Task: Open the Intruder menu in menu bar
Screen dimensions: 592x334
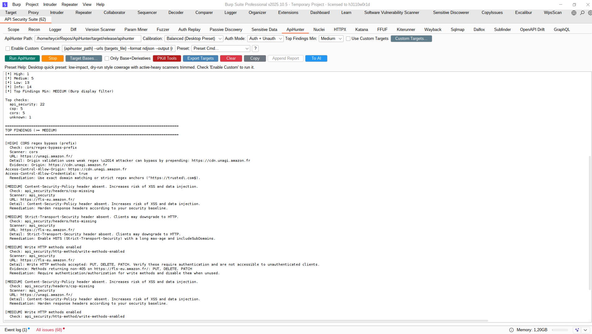Action: click(x=50, y=5)
